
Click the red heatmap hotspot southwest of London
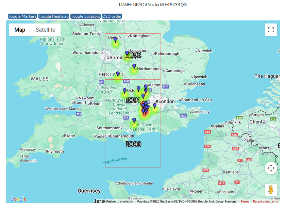click(145, 114)
